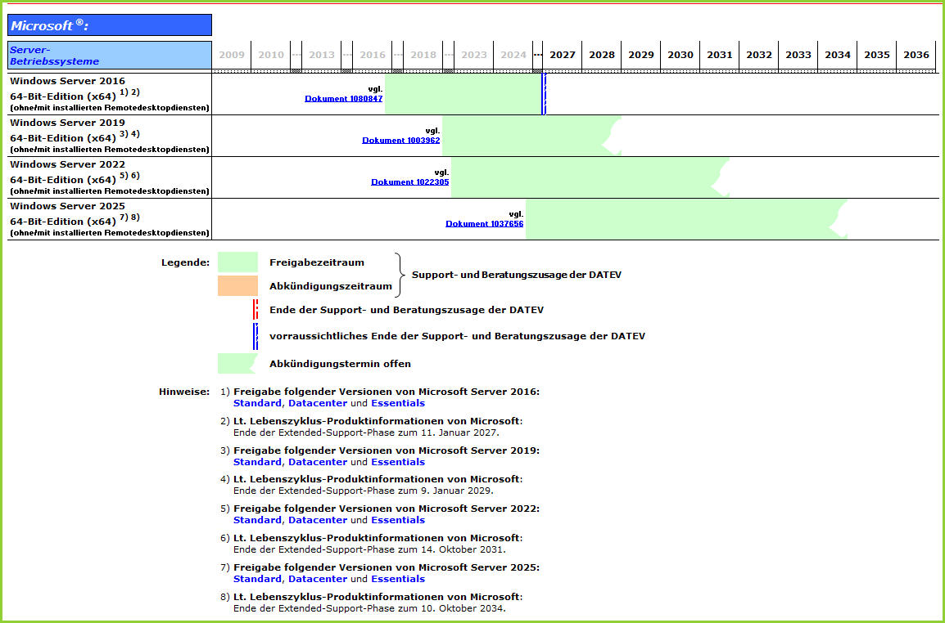Click the Hinweise label
Viewport: 945px width, 623px height.
184,392
